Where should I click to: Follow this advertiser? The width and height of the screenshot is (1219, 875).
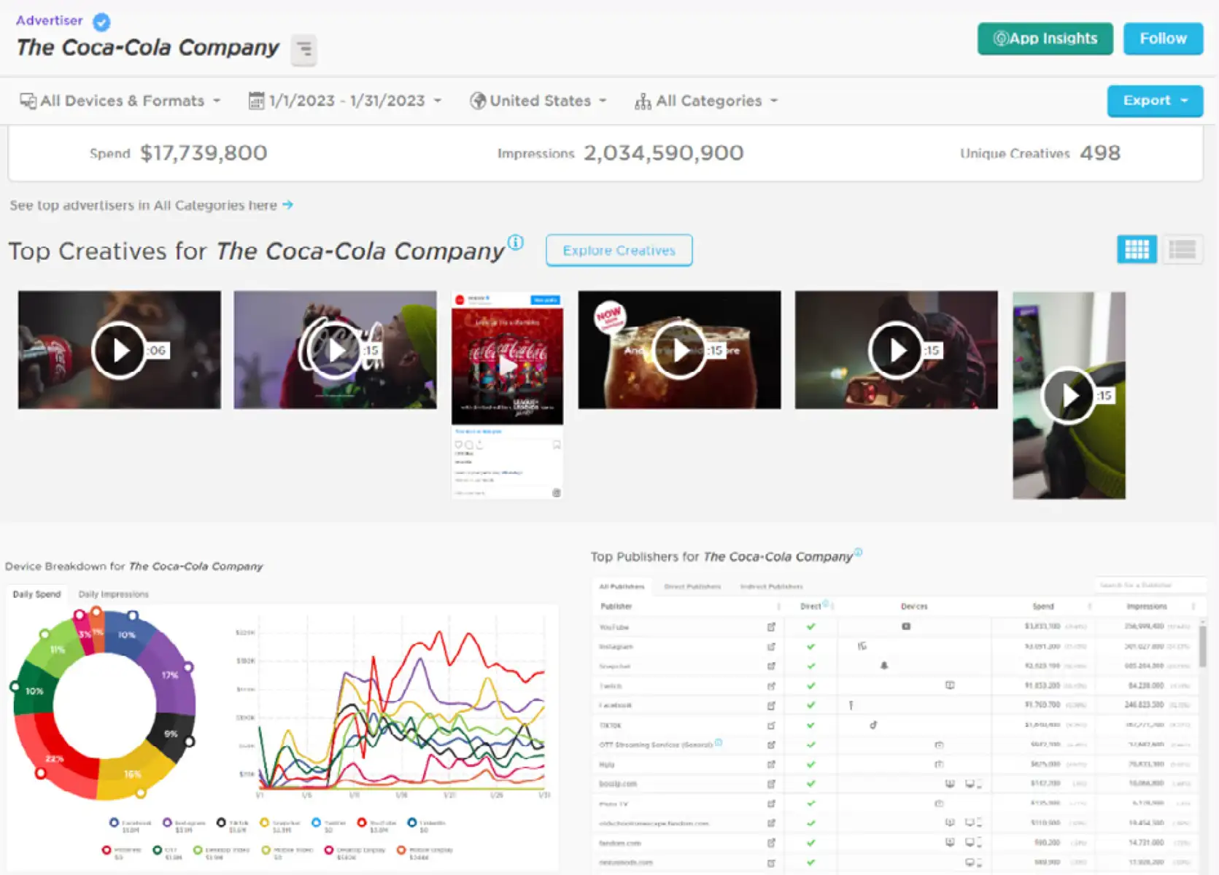[x=1163, y=39]
